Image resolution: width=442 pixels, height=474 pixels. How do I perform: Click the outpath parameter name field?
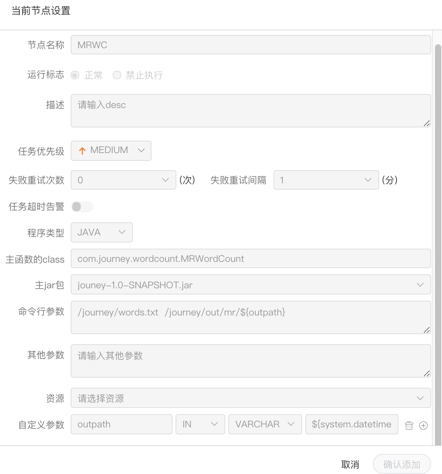[x=122, y=424]
